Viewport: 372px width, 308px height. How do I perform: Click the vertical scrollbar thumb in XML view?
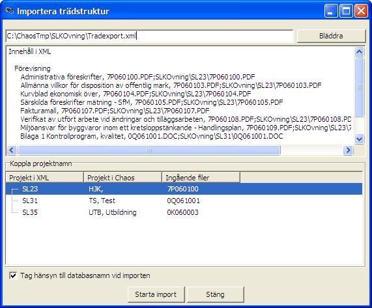(x=359, y=87)
